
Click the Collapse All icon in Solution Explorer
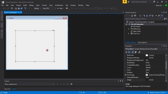(x=150, y=16)
